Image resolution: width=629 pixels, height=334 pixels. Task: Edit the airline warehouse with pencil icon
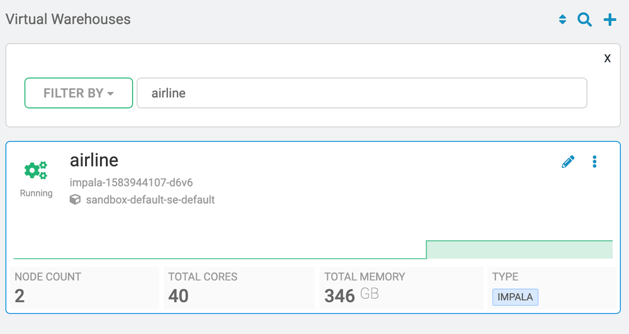pyautogui.click(x=568, y=162)
